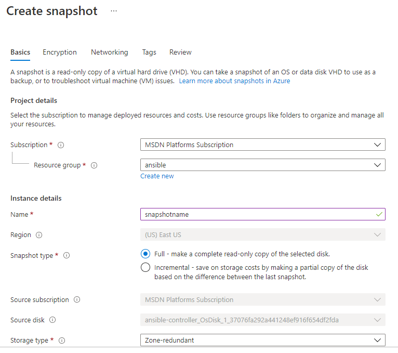Viewport: 398px width, 353px height.
Task: Click the Source subscription info icon
Action: click(x=77, y=299)
